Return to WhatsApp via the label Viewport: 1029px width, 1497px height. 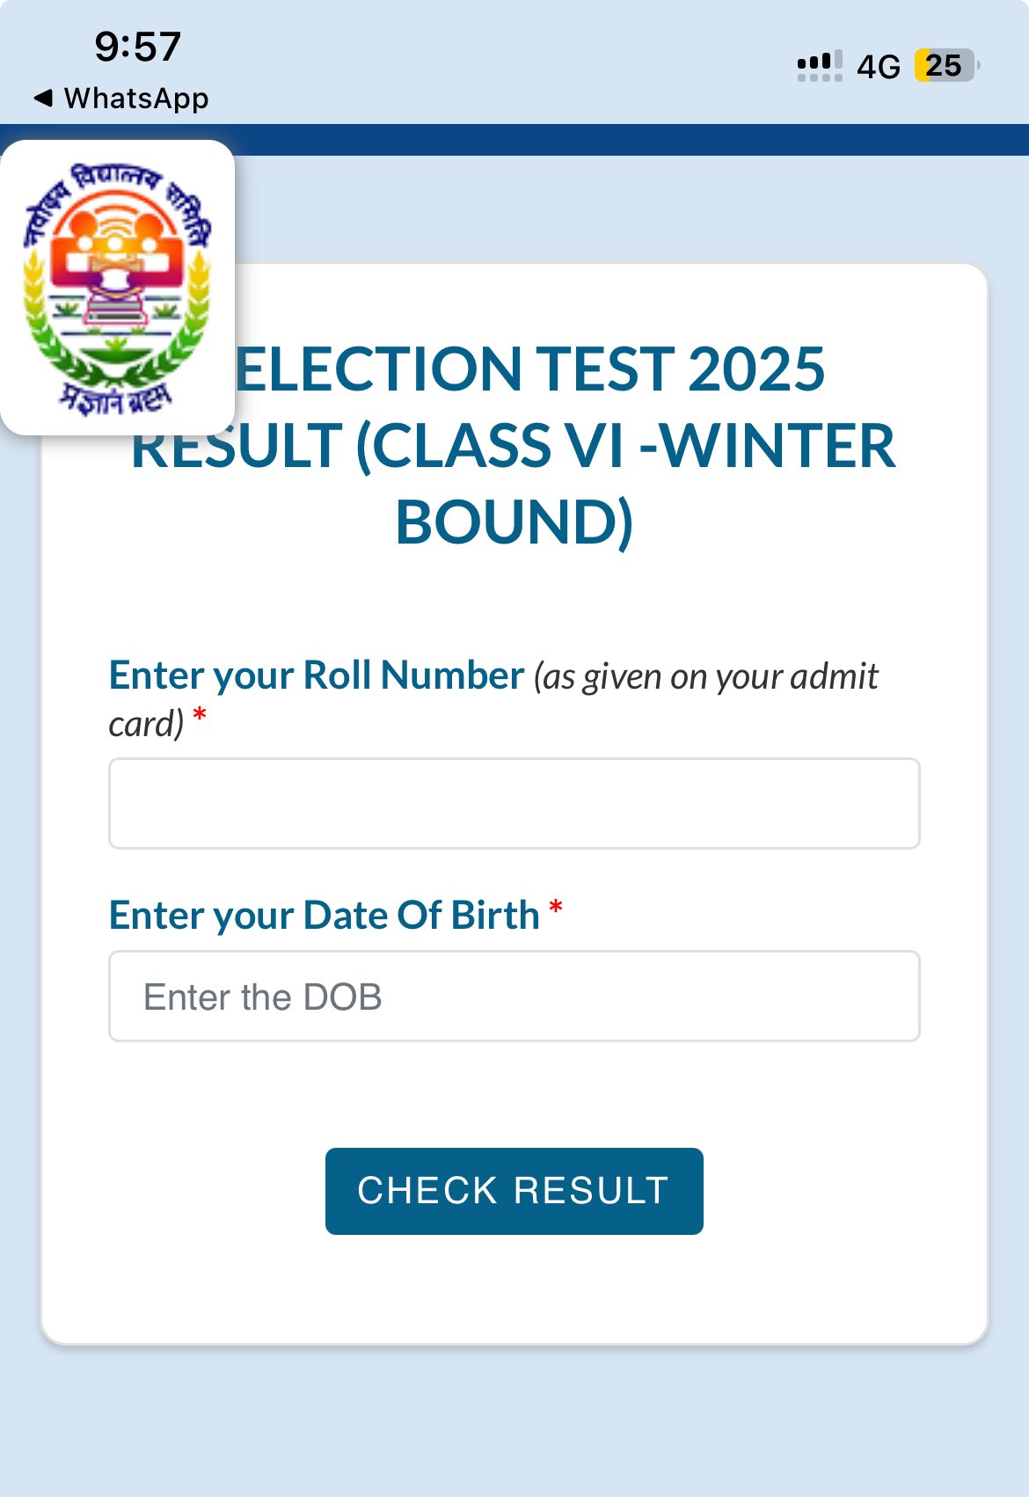136,99
